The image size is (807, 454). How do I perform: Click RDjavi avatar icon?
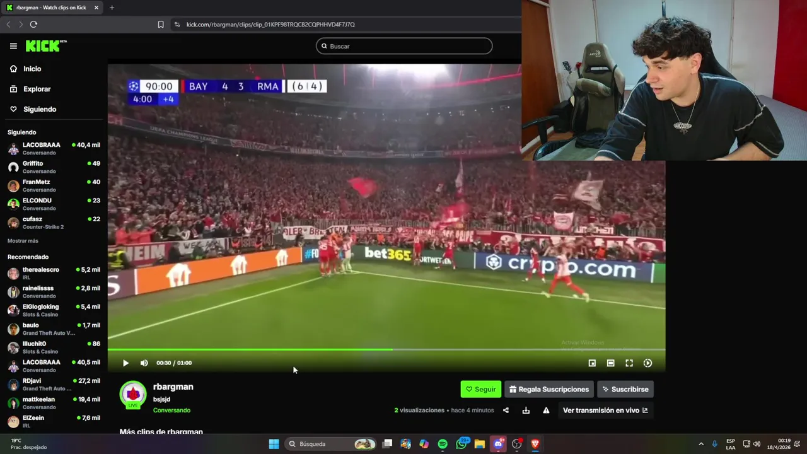[x=13, y=385]
